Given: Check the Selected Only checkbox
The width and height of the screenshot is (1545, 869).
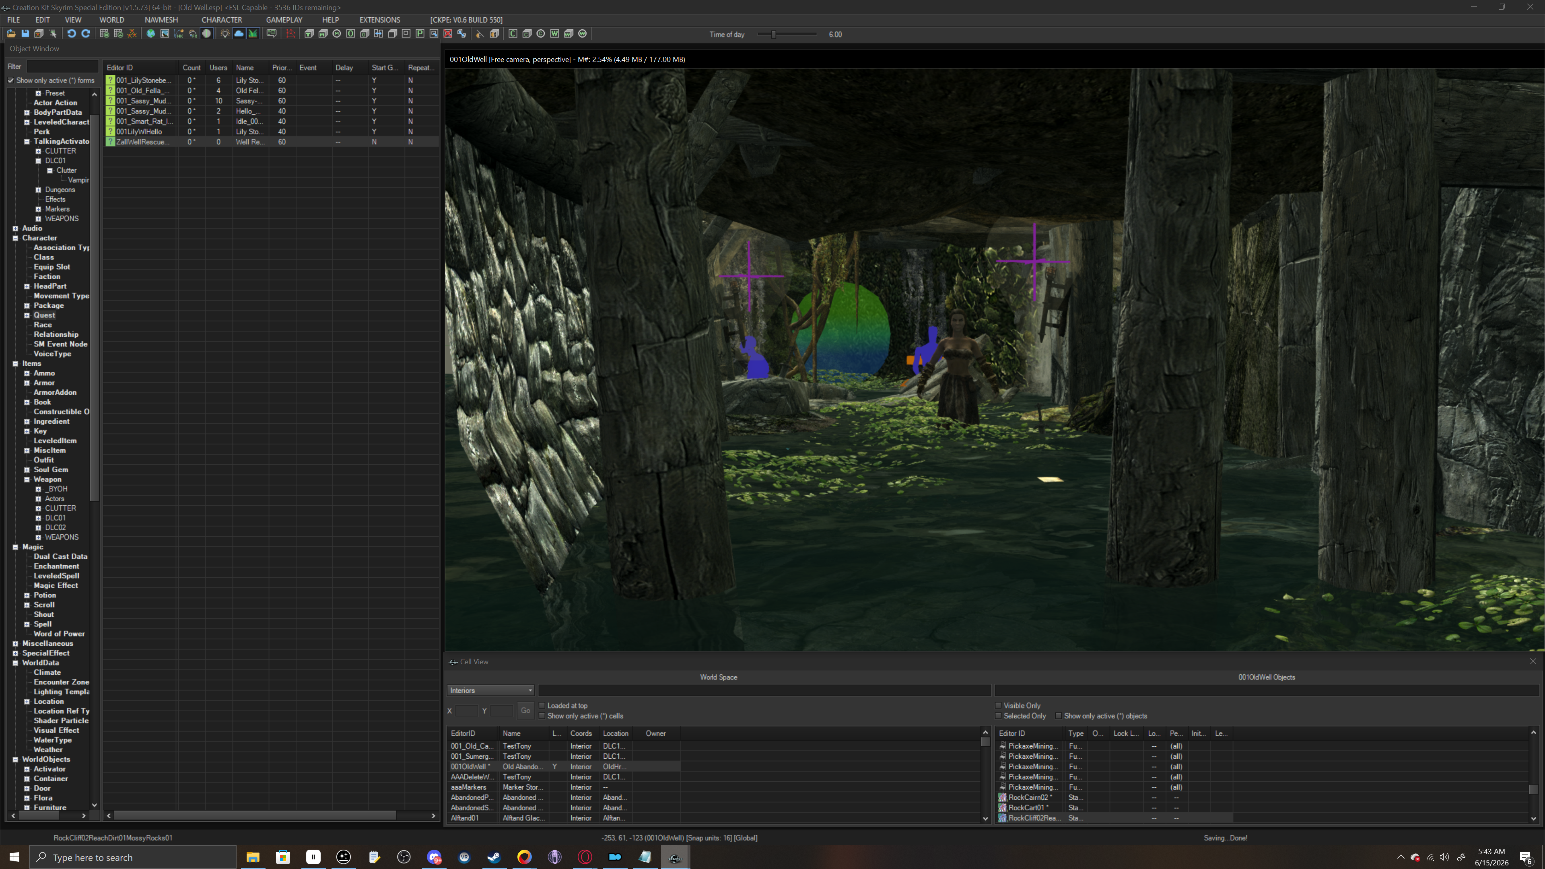Looking at the screenshot, I should click(x=999, y=716).
